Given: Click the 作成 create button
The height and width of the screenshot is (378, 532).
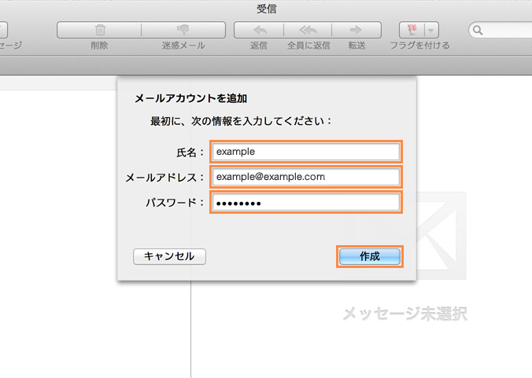Looking at the screenshot, I should (370, 256).
